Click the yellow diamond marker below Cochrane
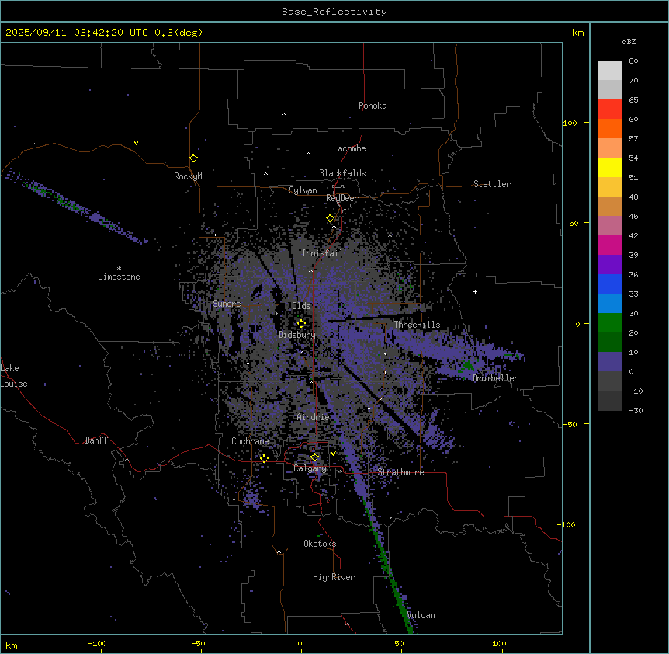Screen dimensions: 669x654 coord(264,458)
